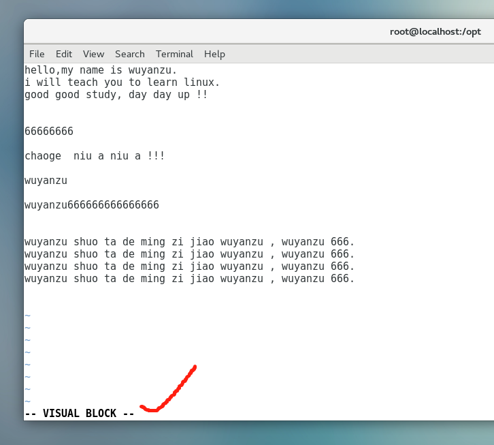Click first 'wuyanzu shuo ta de ming' line

click(x=189, y=242)
